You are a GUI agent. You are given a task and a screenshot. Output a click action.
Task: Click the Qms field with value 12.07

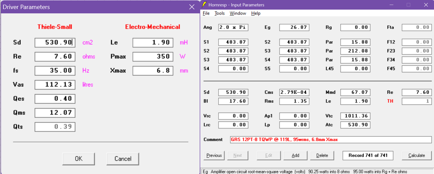55,113
